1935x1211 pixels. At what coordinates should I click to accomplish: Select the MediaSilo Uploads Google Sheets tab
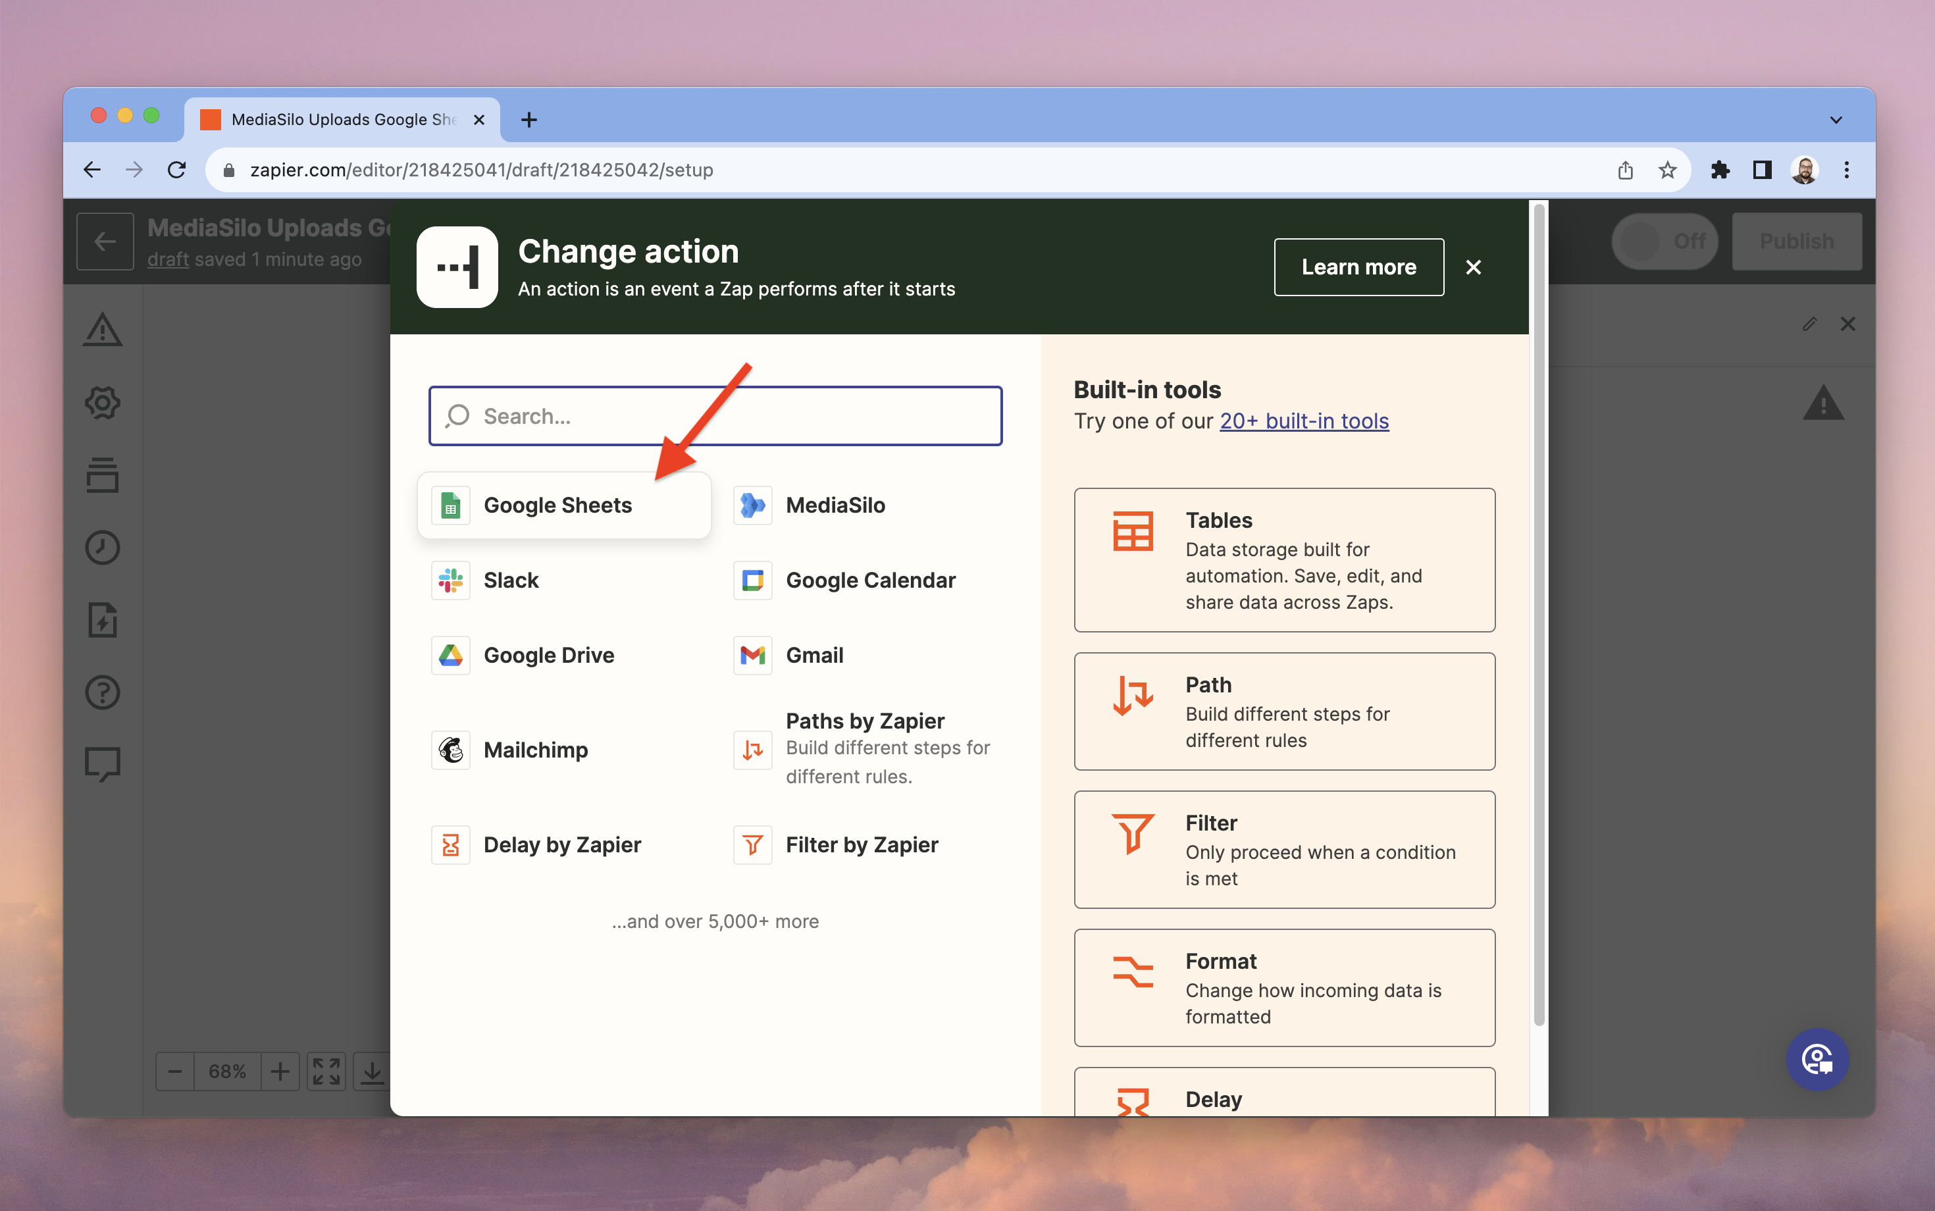click(x=343, y=120)
